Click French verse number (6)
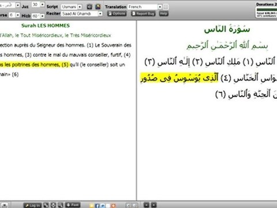Screen dimensions: 277x208 click(15, 75)
